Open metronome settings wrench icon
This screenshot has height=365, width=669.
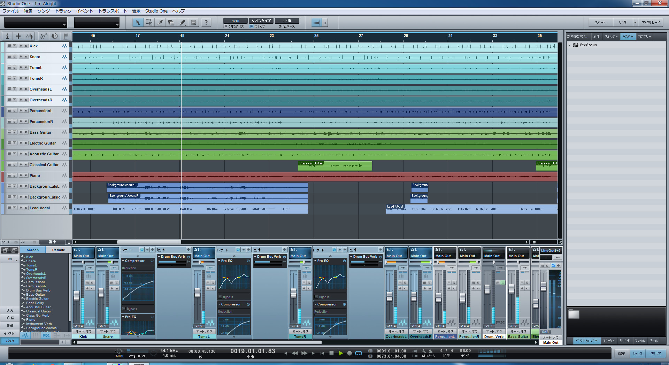point(423,351)
